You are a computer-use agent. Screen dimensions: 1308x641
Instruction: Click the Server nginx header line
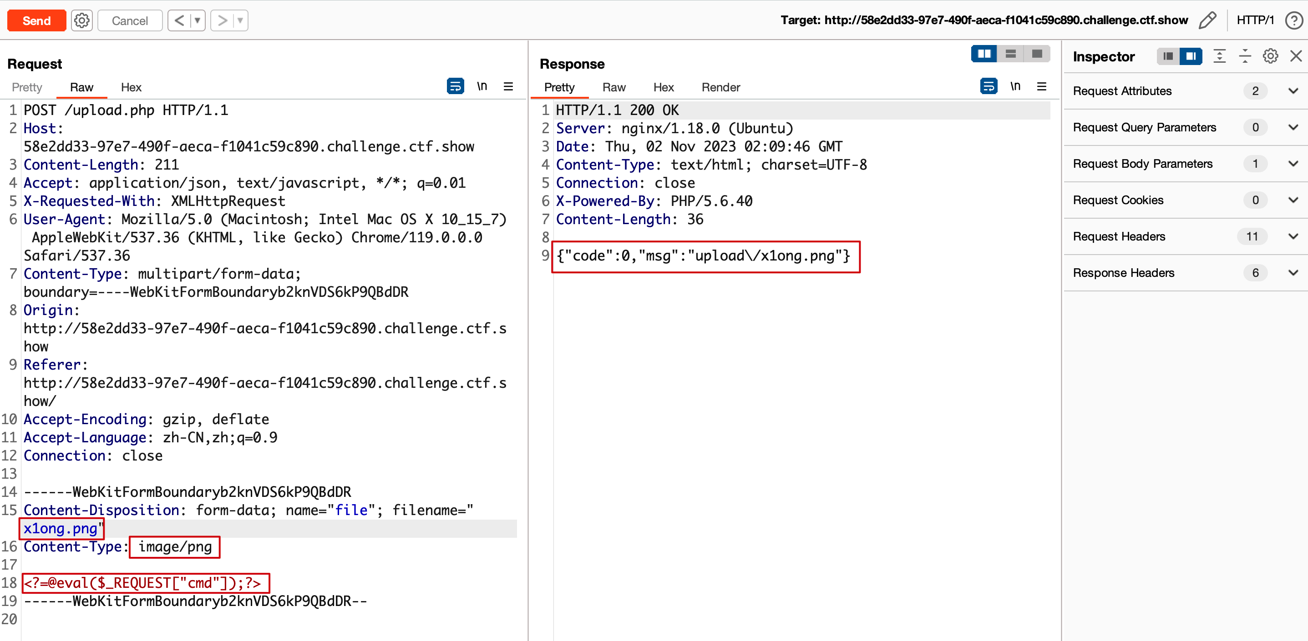click(674, 128)
